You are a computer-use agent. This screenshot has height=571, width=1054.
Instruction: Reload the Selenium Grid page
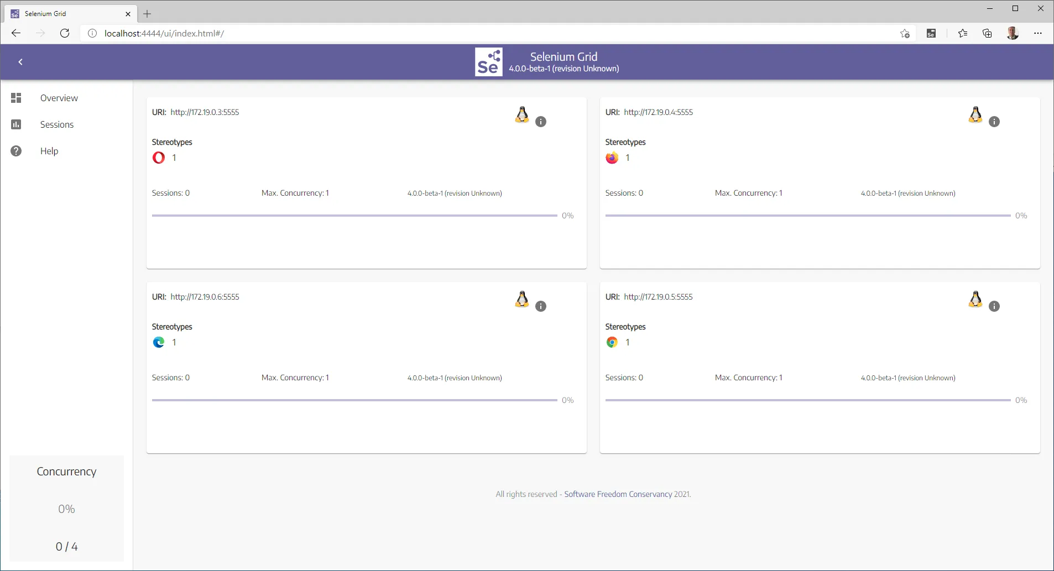(65, 33)
